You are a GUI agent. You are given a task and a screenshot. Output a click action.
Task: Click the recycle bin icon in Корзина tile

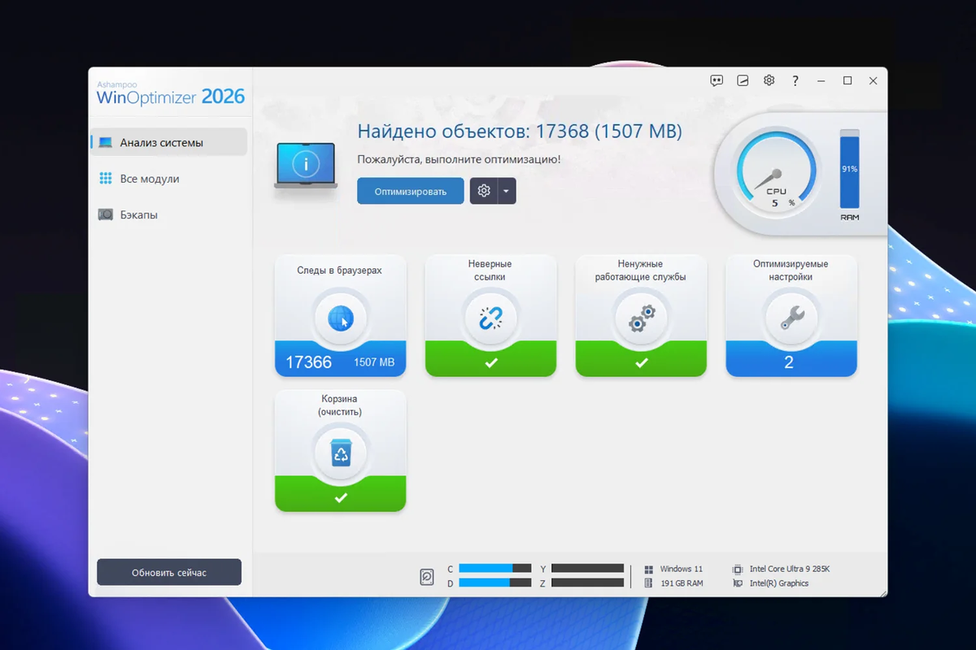pos(341,453)
